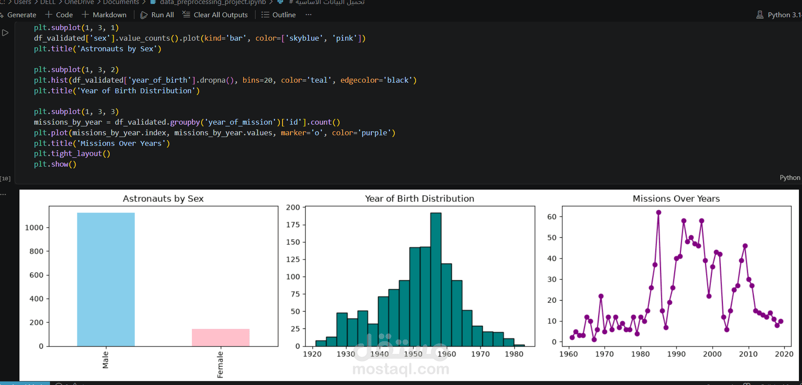
Task: Open the OneDrive breadcrumb segment
Action: tap(80, 2)
